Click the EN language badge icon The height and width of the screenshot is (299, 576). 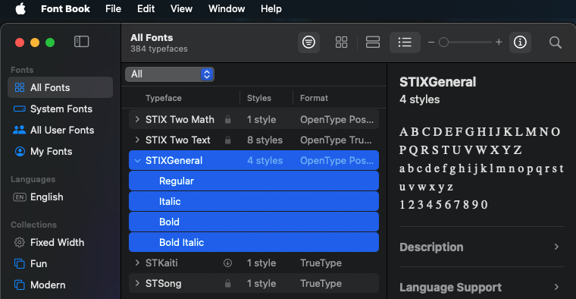pyautogui.click(x=20, y=197)
